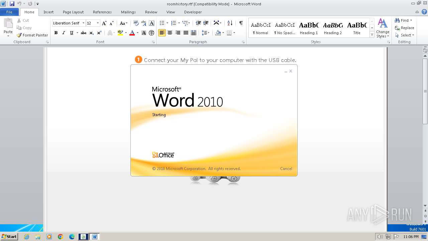
Task: Click Align Text Right icon
Action: tap(178, 33)
